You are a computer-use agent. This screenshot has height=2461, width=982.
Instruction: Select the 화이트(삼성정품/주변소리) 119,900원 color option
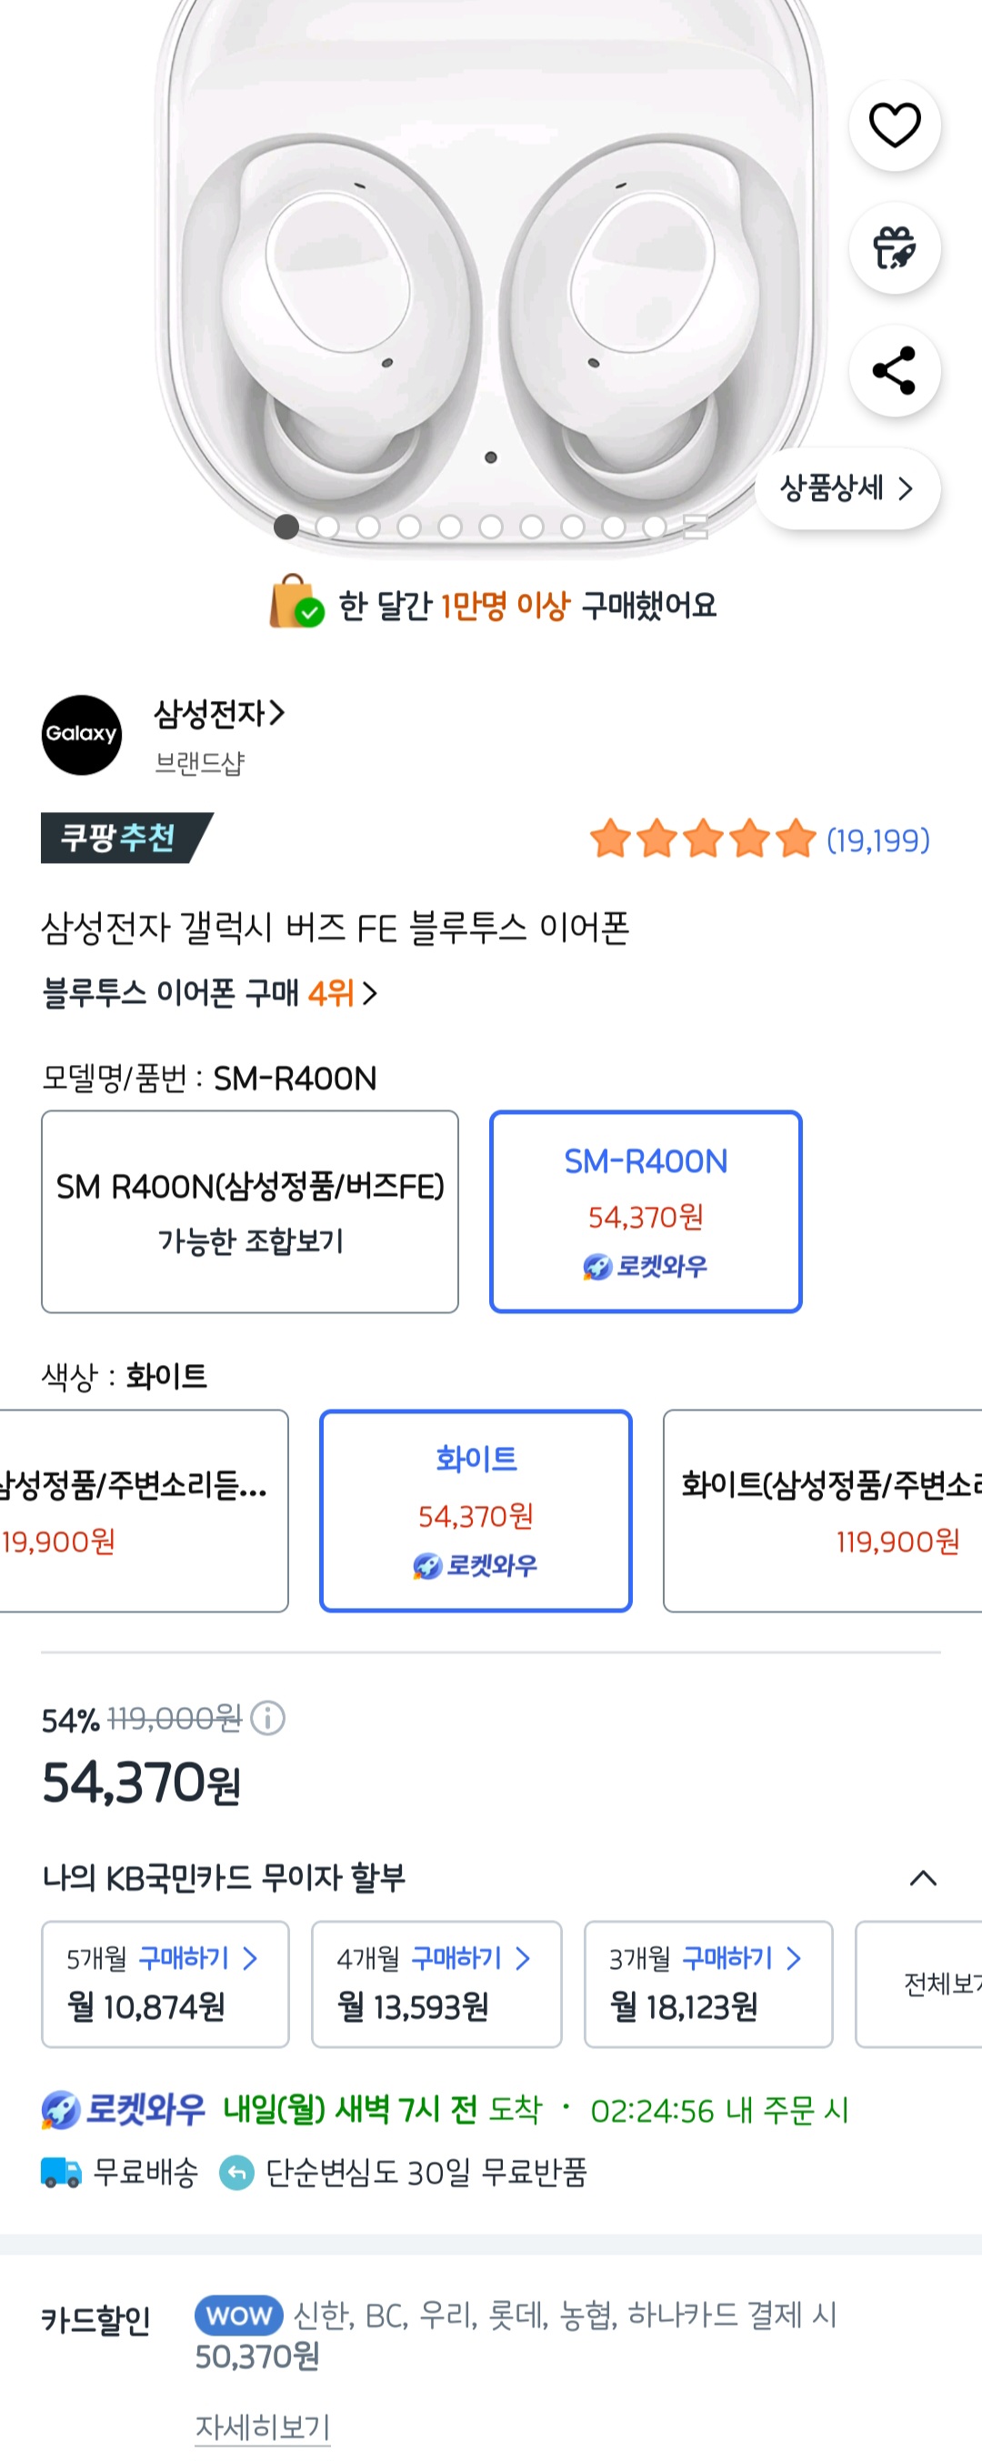(x=824, y=1510)
